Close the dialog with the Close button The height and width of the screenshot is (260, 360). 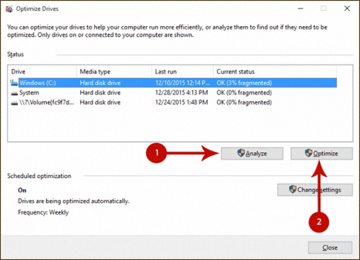(x=330, y=248)
